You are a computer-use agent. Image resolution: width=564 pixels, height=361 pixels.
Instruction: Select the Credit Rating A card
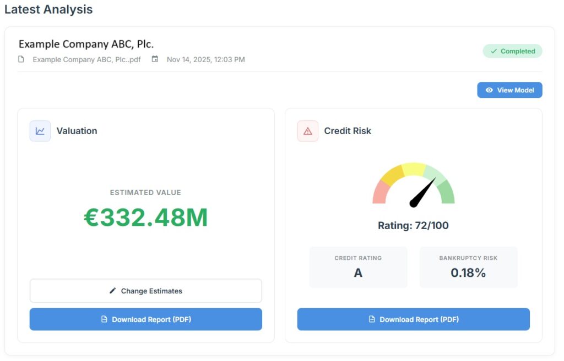[358, 267]
